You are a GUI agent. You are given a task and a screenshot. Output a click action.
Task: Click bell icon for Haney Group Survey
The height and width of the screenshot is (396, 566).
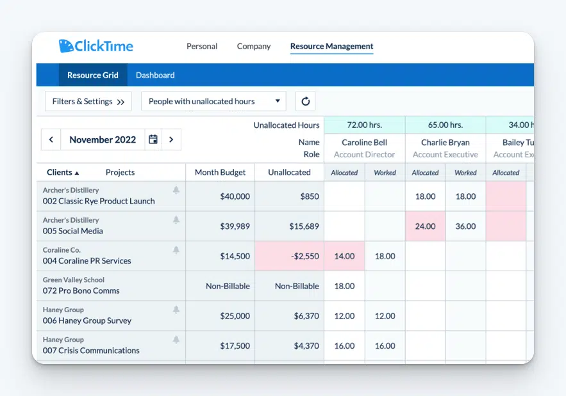pyautogui.click(x=176, y=310)
